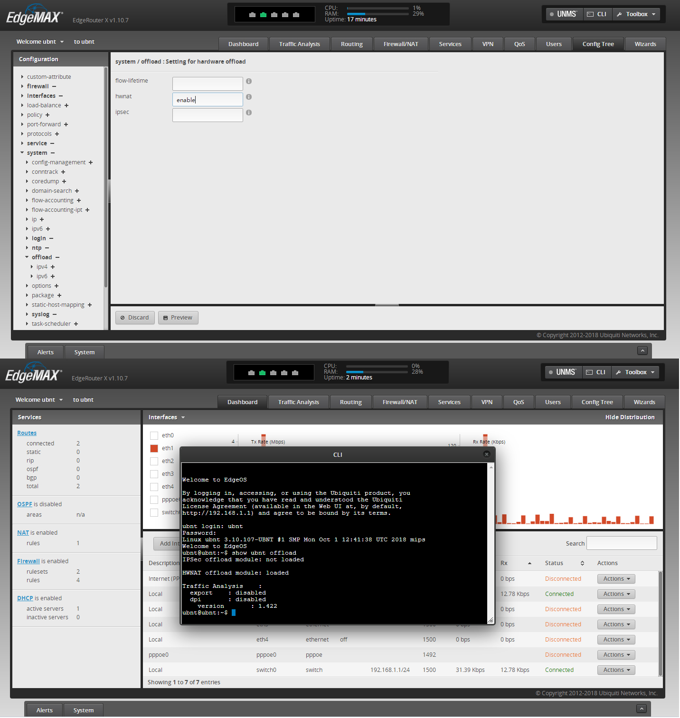Tick the eth0 checkbox
Screen dimensions: 680x718
[154, 435]
